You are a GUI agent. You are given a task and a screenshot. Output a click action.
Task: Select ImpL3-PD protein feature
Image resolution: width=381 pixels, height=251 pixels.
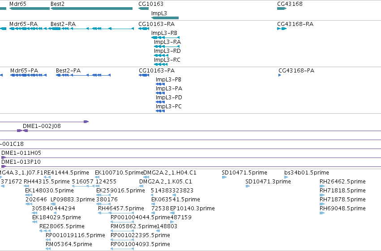(160, 102)
